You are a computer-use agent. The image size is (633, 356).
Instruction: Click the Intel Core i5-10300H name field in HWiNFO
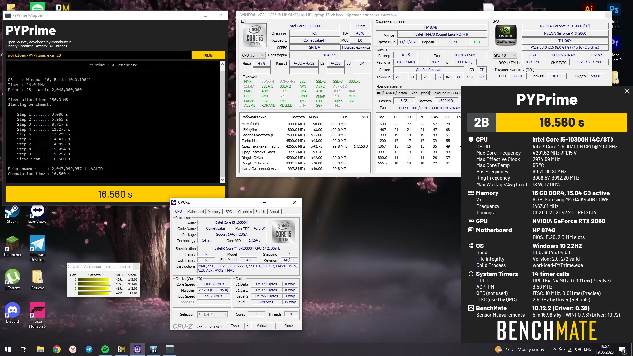(x=305, y=26)
